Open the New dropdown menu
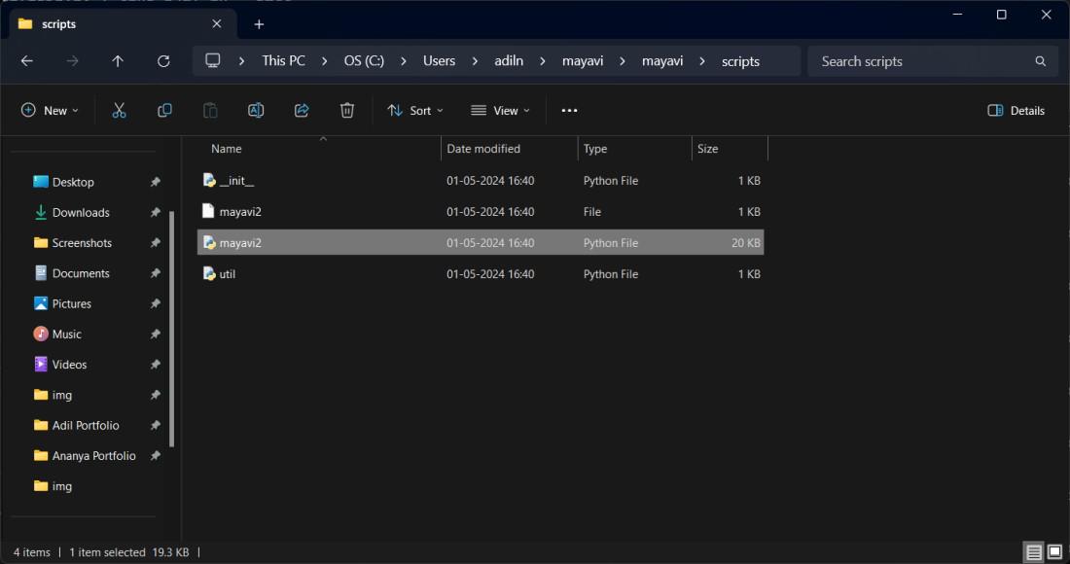This screenshot has width=1070, height=564. coord(50,111)
